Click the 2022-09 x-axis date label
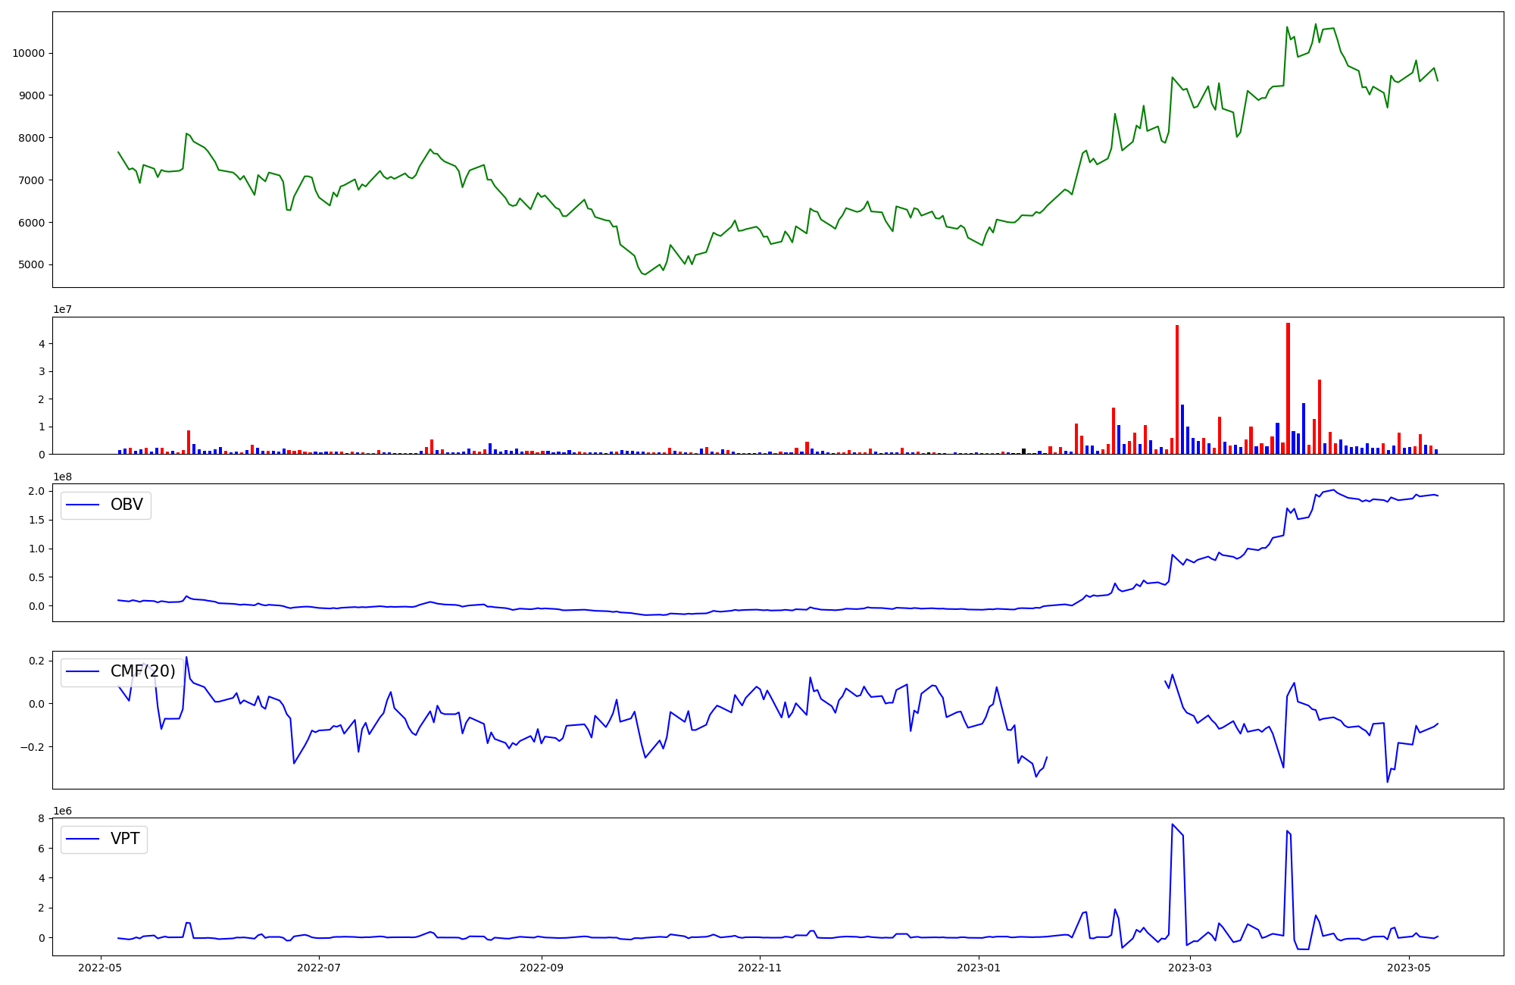The height and width of the screenshot is (985, 1515). (542, 968)
